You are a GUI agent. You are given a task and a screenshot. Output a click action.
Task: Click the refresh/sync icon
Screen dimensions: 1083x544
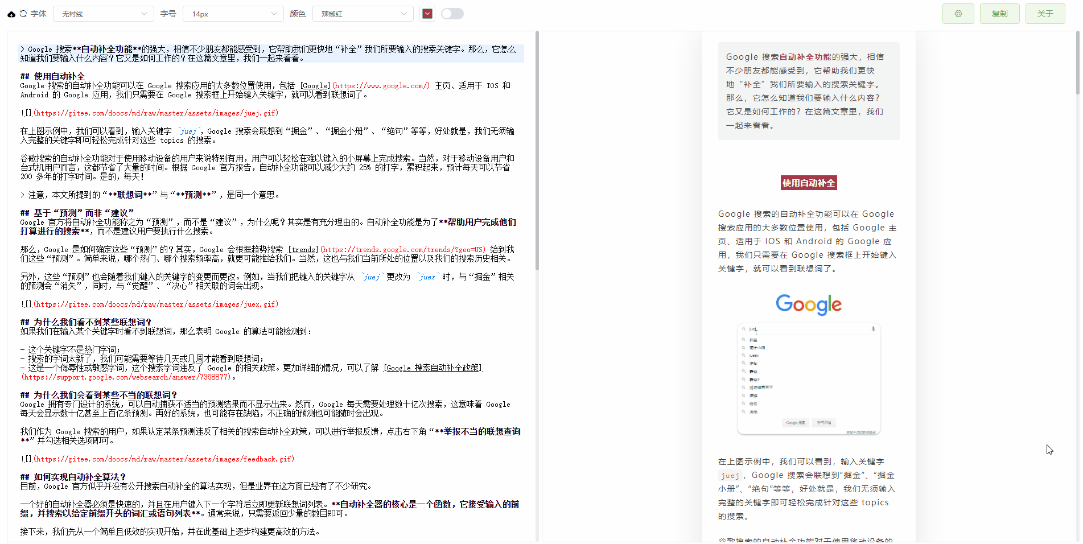[23, 14]
